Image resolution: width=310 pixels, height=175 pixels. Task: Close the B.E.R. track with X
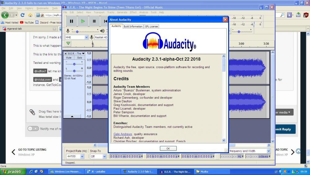(x=65, y=54)
